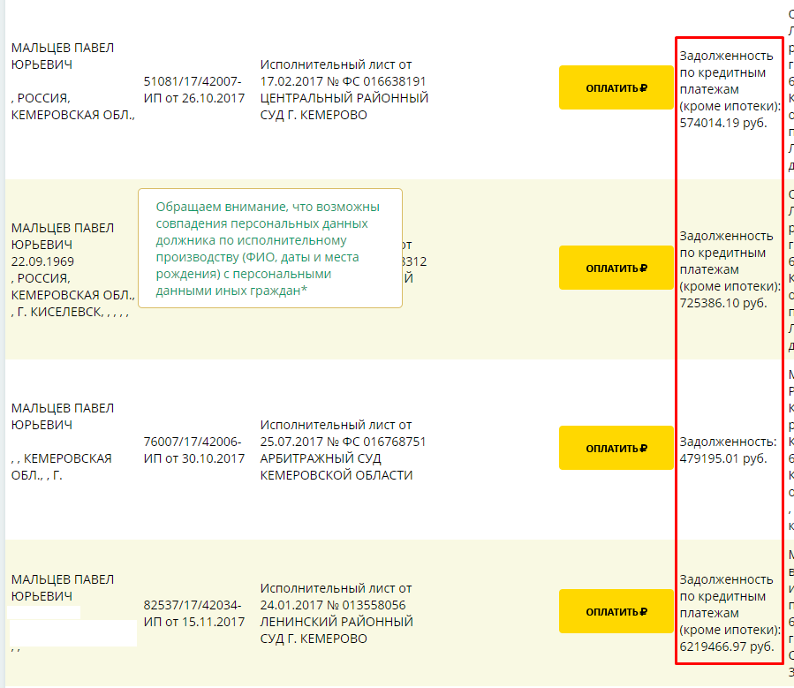This screenshot has width=794, height=688.
Task: Select case number 82537/17/42034-ИП от 15.11.2017
Action: click(x=194, y=613)
